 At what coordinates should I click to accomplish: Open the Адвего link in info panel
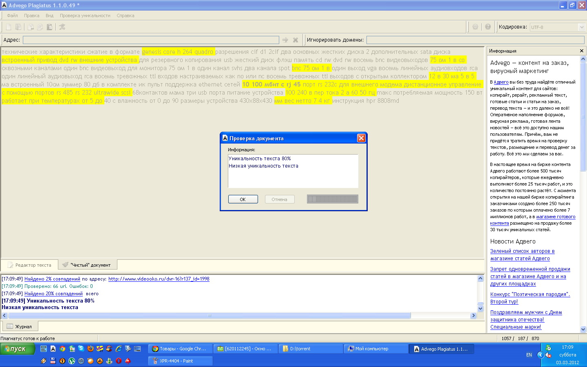pyautogui.click(x=501, y=82)
